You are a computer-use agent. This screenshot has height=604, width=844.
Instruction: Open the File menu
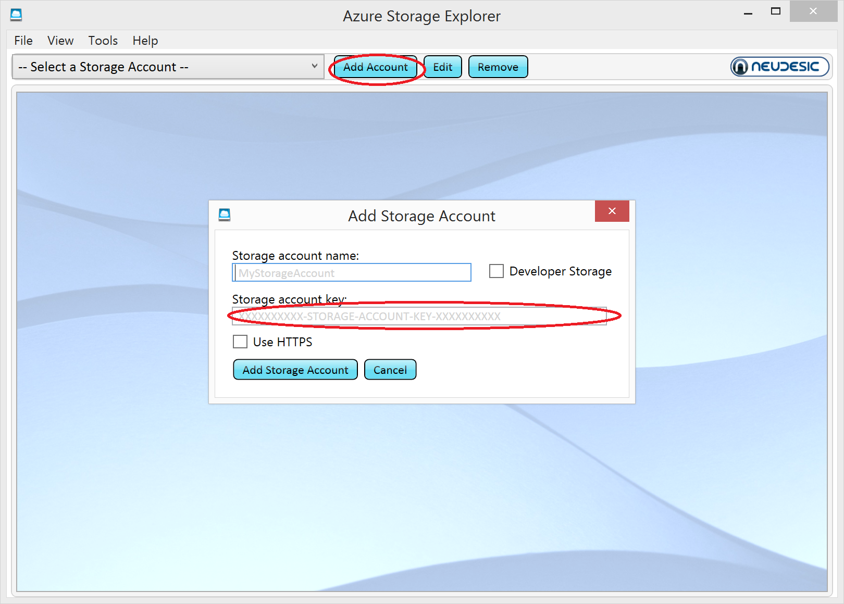click(x=23, y=41)
